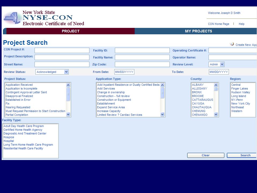Focus the Zip Code field
257x193 pixels.
142,64
